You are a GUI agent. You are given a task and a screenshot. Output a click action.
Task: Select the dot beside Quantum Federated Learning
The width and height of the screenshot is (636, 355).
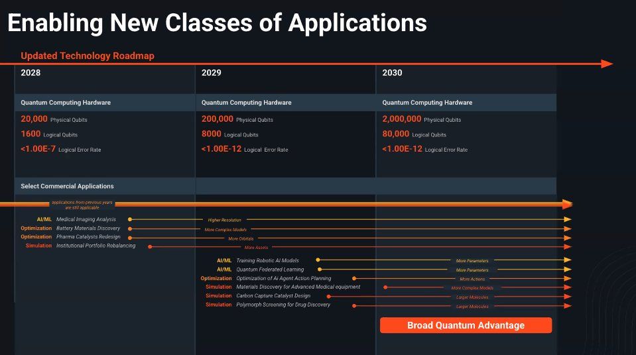320,270
